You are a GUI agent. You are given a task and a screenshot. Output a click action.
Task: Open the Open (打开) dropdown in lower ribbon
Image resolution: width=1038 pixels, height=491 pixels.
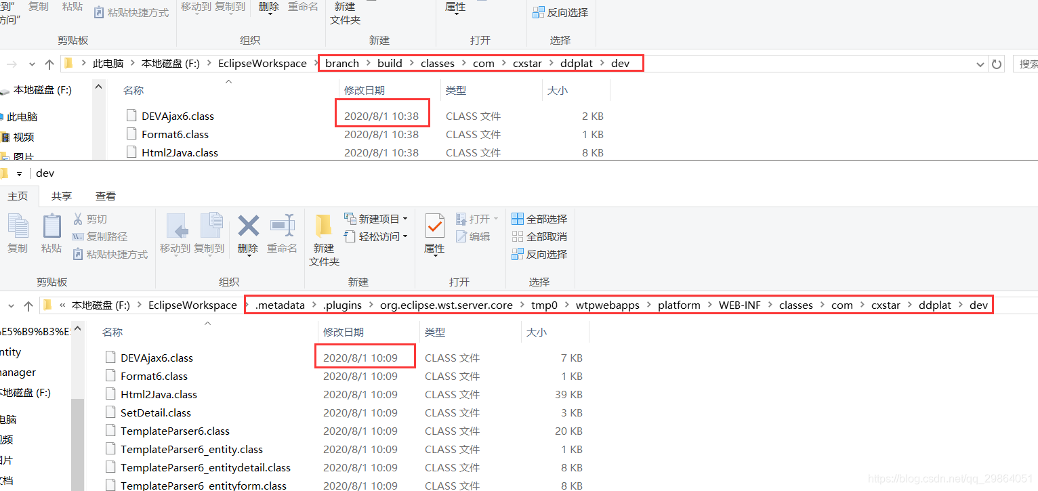[x=478, y=219]
